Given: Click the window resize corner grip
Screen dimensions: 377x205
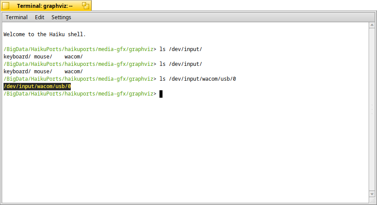Looking at the screenshot, I should pyautogui.click(x=373, y=200).
